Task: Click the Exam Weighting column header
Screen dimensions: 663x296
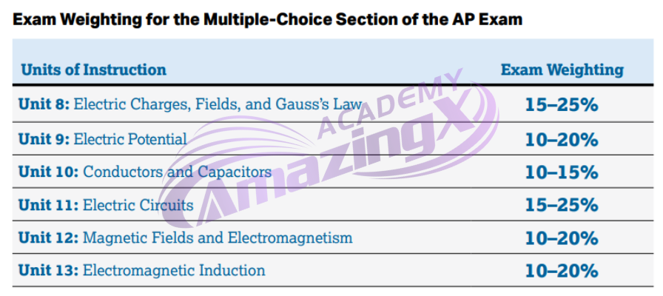Action: tap(562, 70)
